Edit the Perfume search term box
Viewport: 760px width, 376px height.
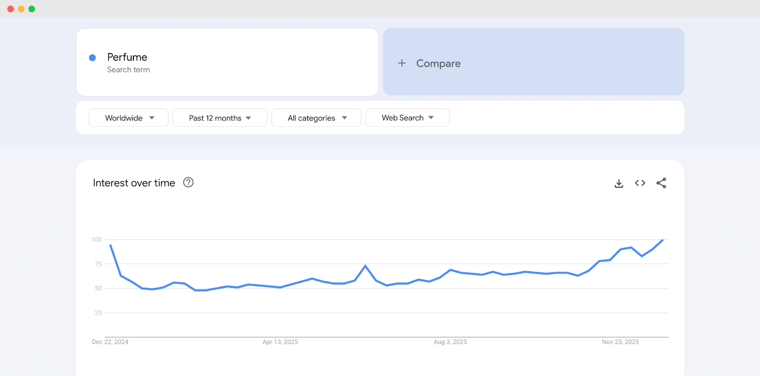point(227,62)
